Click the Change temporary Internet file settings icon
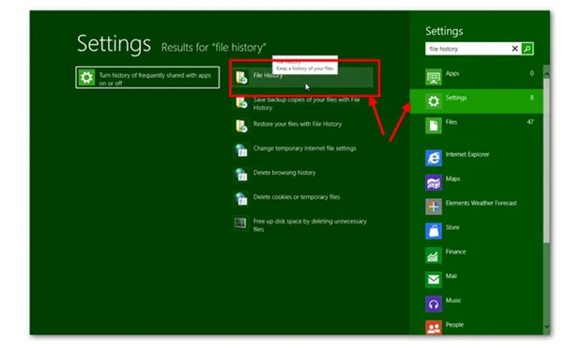Viewport: 582px width, 354px height. pyautogui.click(x=241, y=150)
